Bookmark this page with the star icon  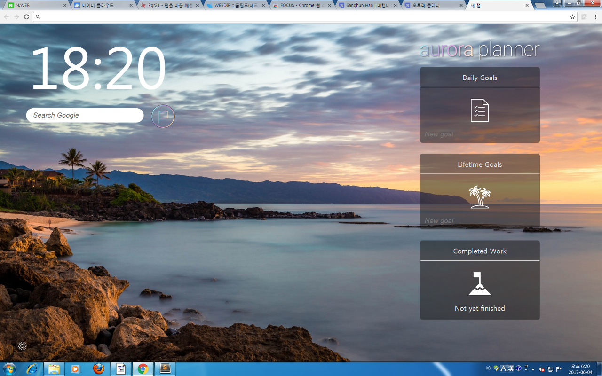(572, 16)
